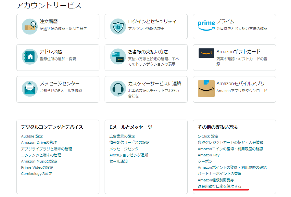The image size is (291, 197).
Task: Click デジタルコンテンツとデバイス section heading
Action: click(52, 127)
